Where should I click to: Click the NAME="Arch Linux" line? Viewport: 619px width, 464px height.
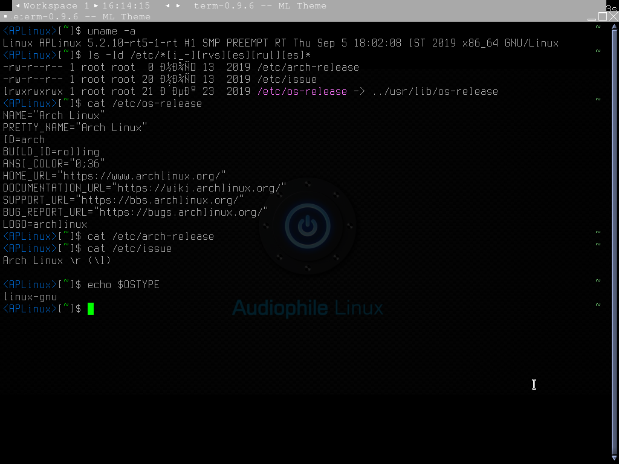pyautogui.click(x=54, y=115)
